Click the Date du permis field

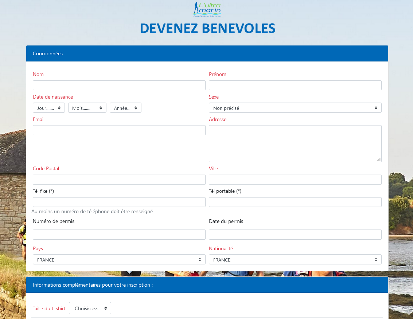pos(295,234)
